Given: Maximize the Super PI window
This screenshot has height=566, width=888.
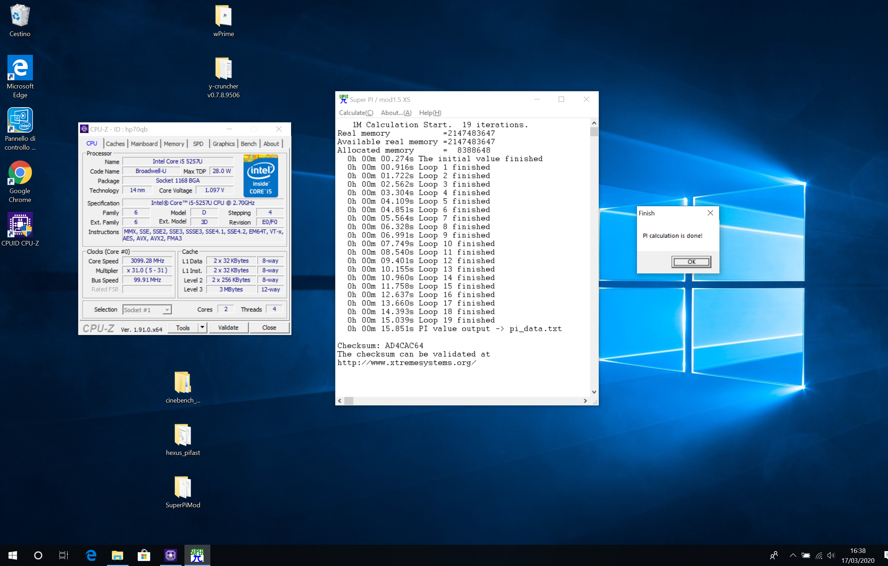Looking at the screenshot, I should [x=561, y=99].
